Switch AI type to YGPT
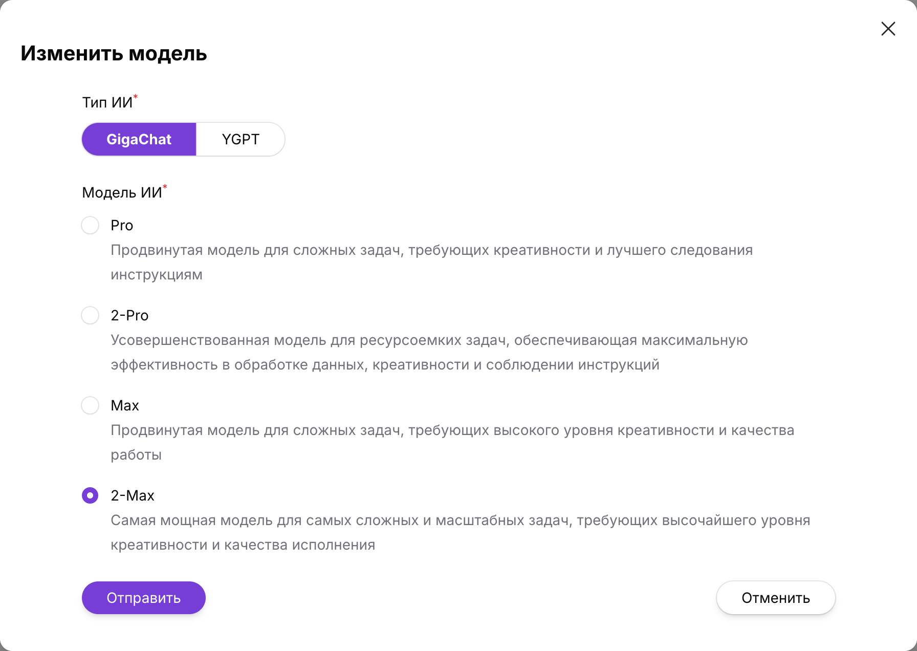The width and height of the screenshot is (917, 651). point(241,139)
